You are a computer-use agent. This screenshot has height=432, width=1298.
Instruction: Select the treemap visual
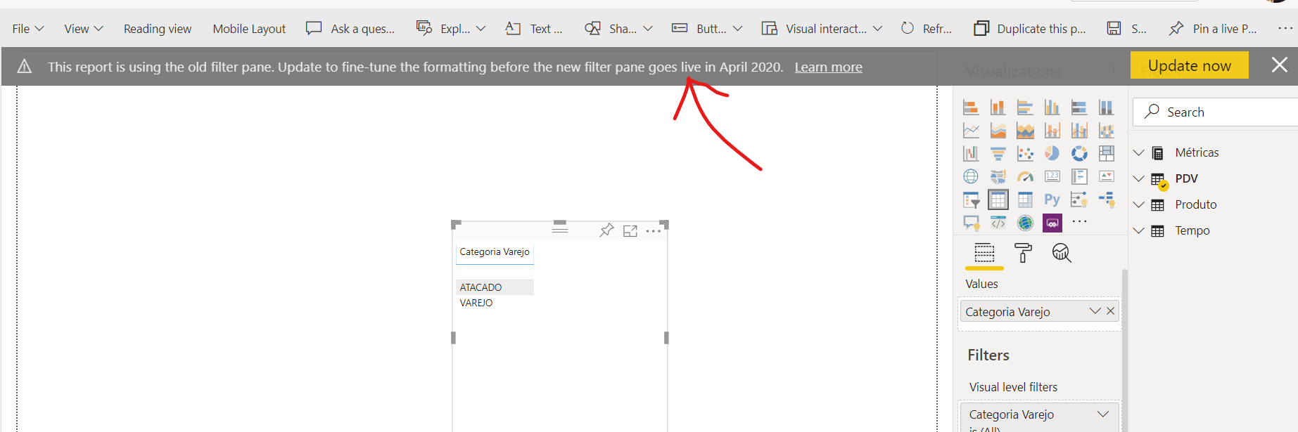pos(1106,153)
